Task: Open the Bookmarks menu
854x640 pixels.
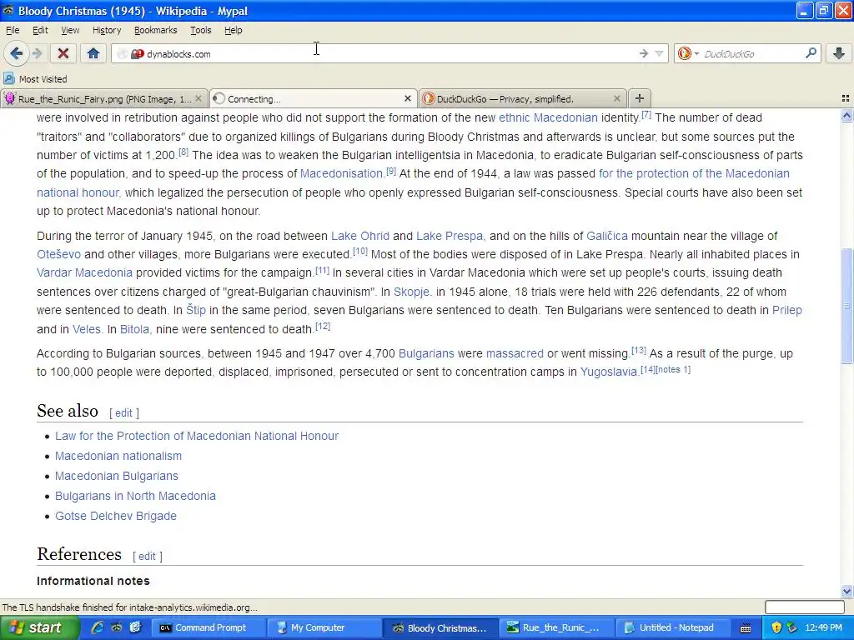Action: click(156, 31)
